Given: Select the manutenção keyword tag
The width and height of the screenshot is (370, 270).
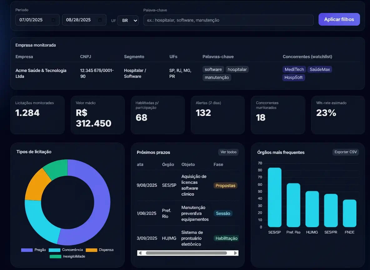Looking at the screenshot, I should point(217,77).
